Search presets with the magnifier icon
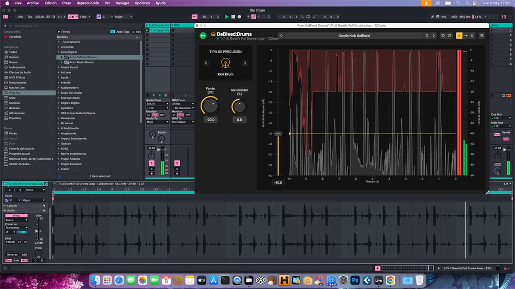Viewport: 515px width, 289px height. (x=427, y=36)
